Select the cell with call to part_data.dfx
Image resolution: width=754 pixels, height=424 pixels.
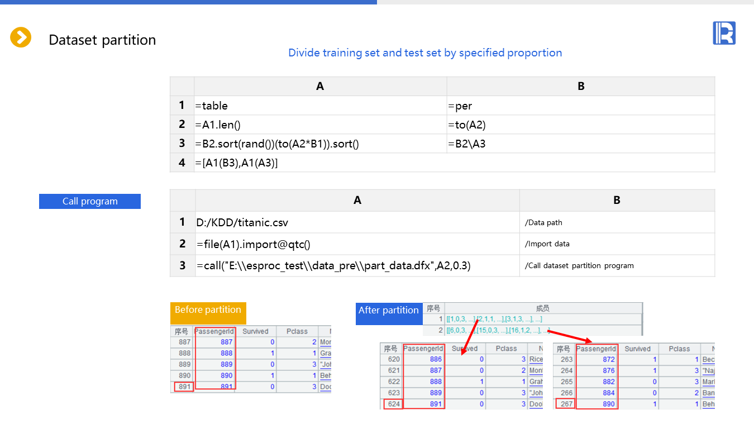tap(357, 266)
